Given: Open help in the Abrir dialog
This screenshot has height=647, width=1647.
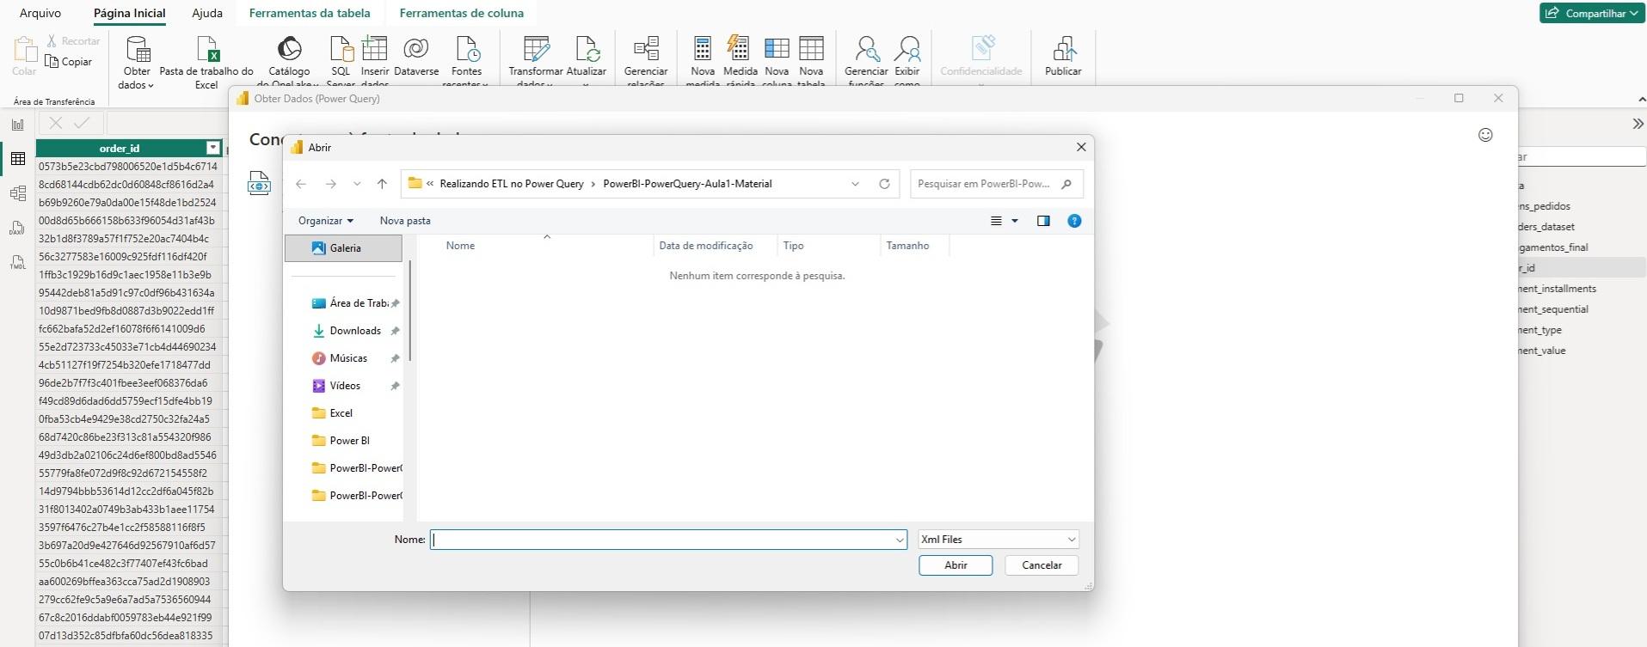Looking at the screenshot, I should pos(1074,221).
